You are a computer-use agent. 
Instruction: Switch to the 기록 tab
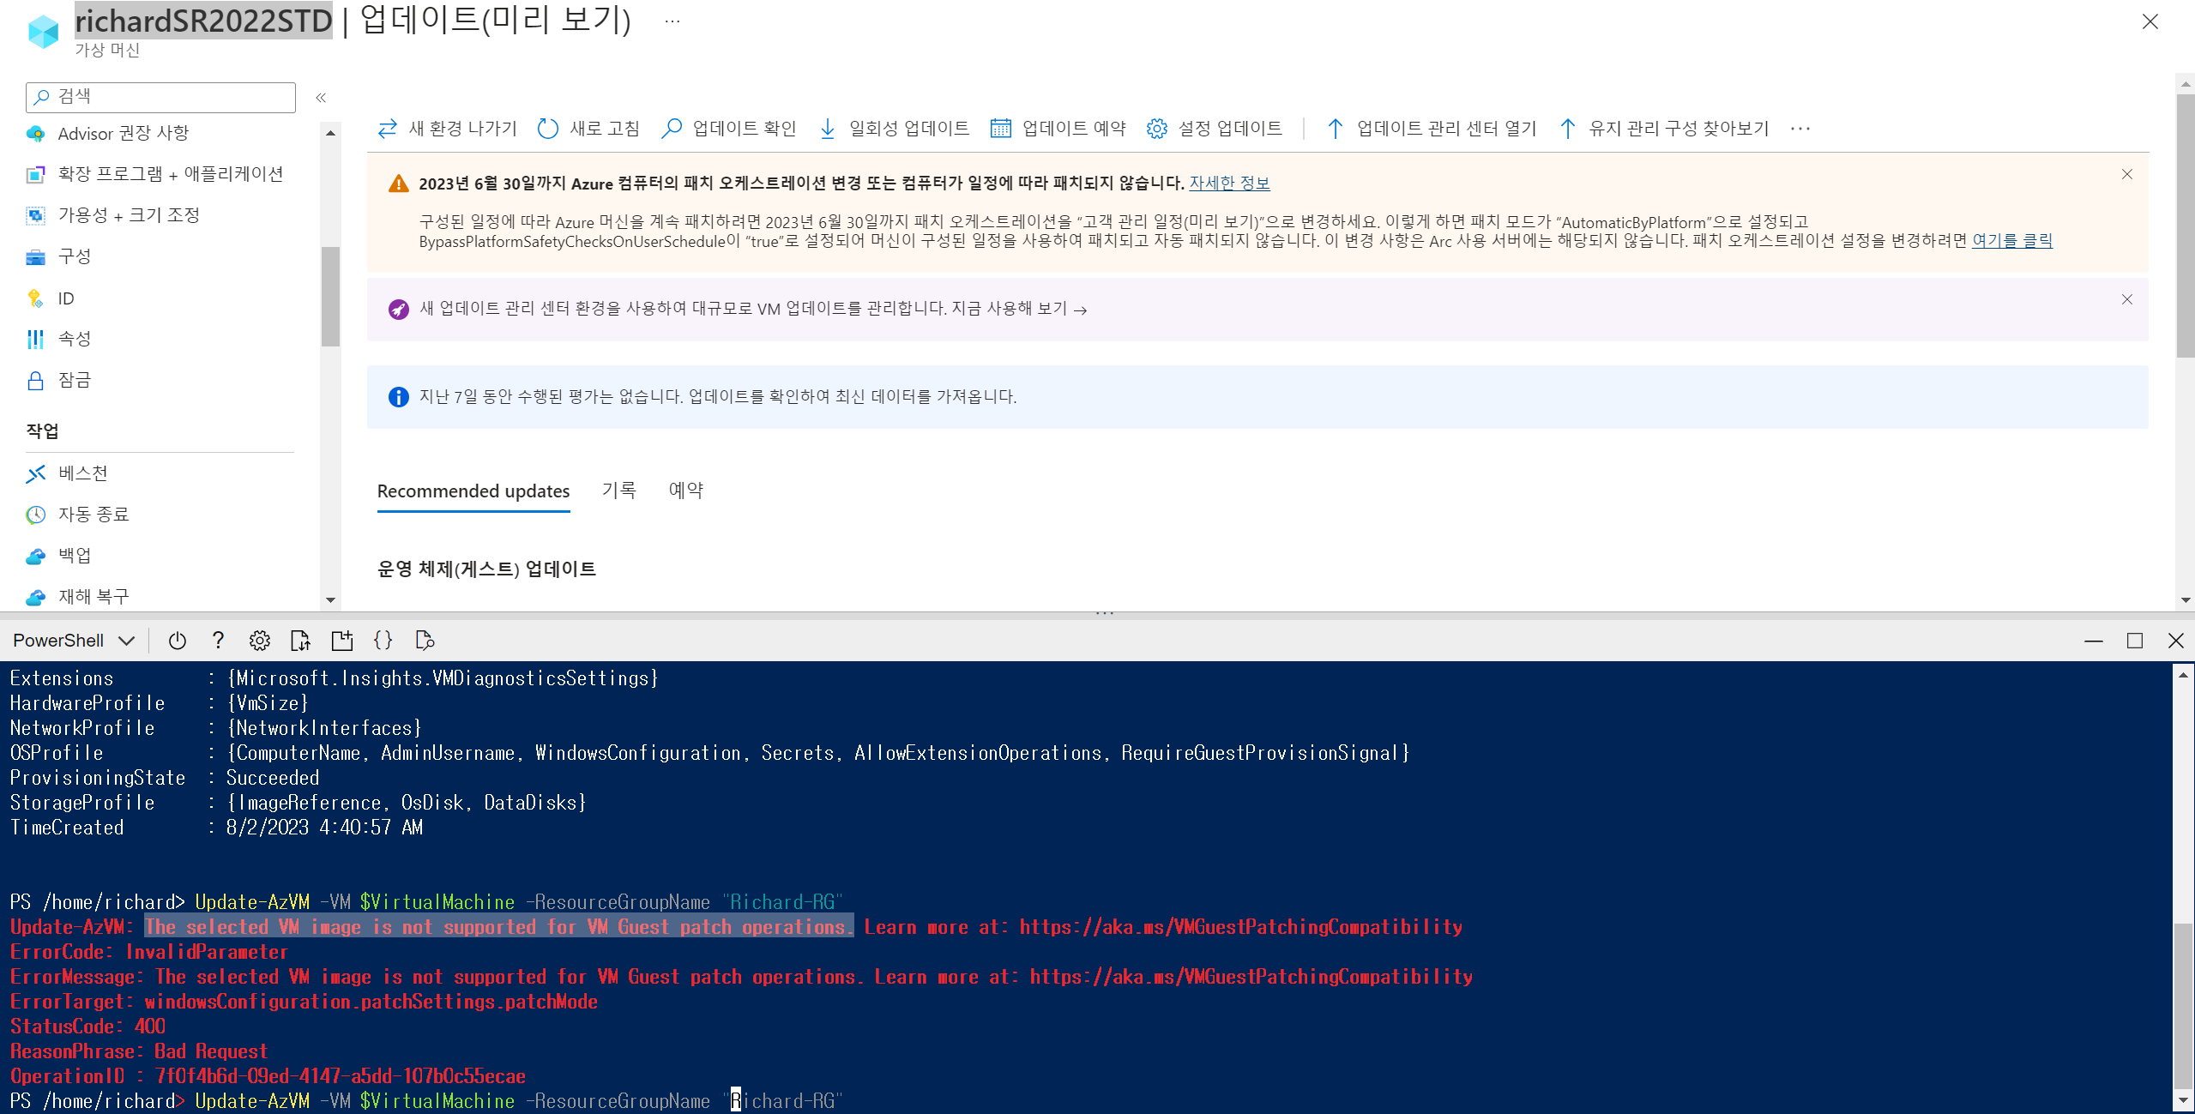point(618,491)
